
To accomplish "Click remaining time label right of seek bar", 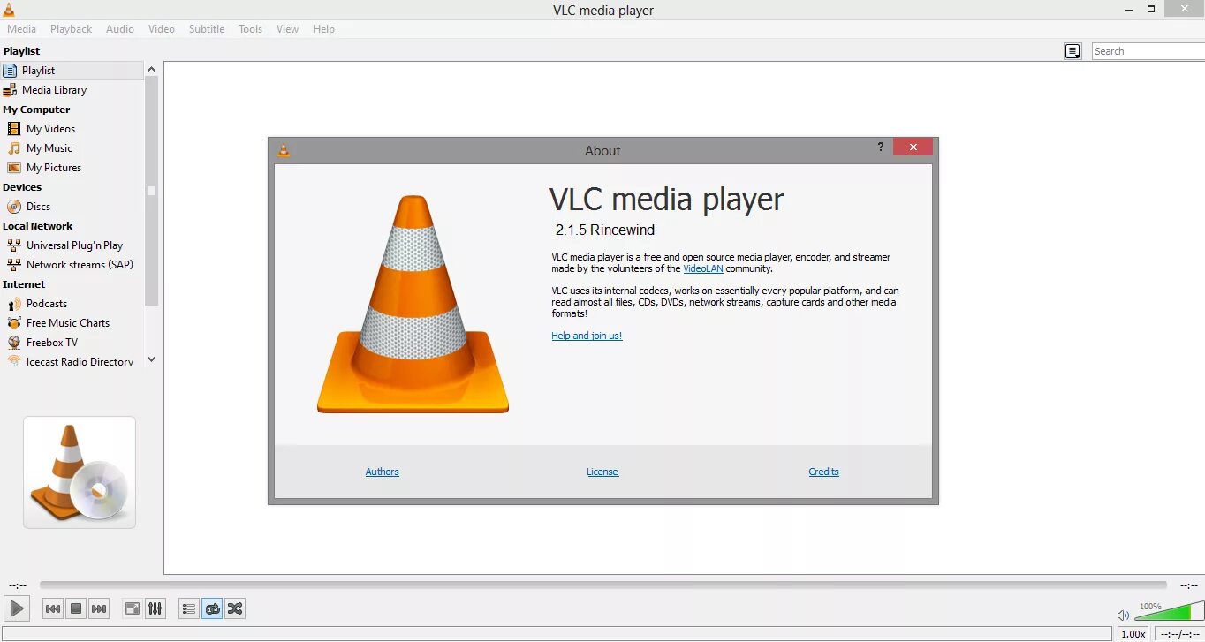I will (1189, 585).
